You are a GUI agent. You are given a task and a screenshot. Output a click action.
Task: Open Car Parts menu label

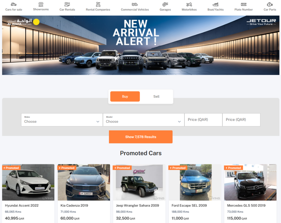(270, 10)
